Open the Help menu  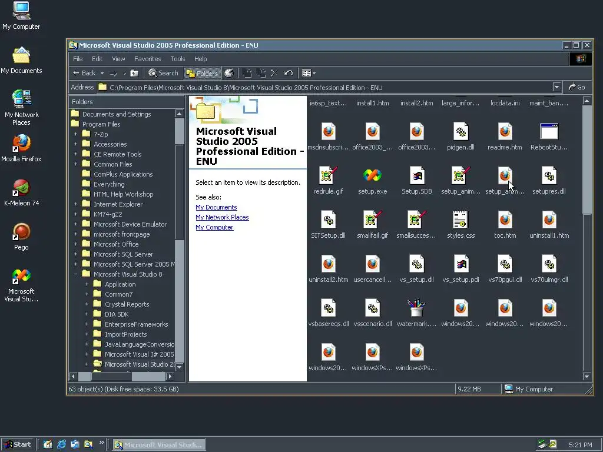pyautogui.click(x=200, y=59)
